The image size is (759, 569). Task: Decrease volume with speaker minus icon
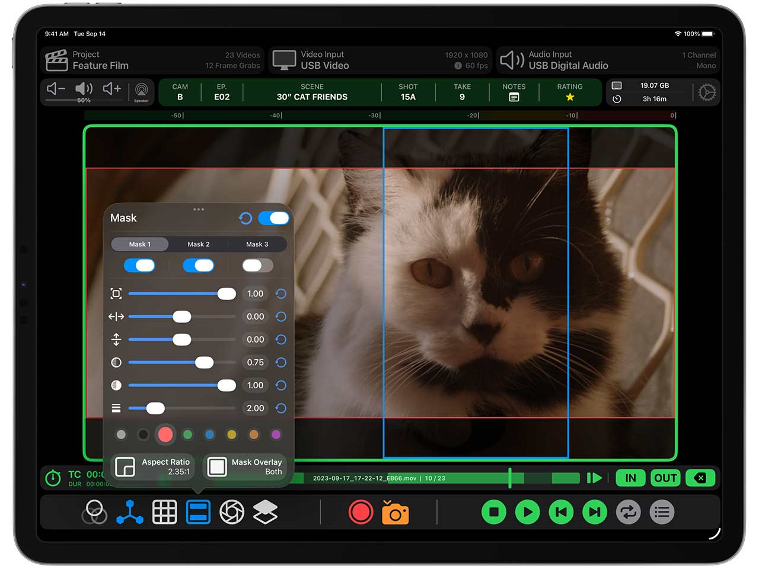coord(56,89)
